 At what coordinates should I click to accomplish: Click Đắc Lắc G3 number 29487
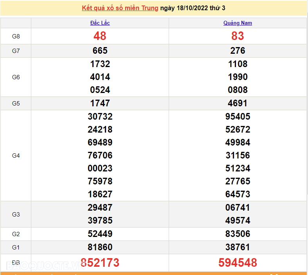100,208
